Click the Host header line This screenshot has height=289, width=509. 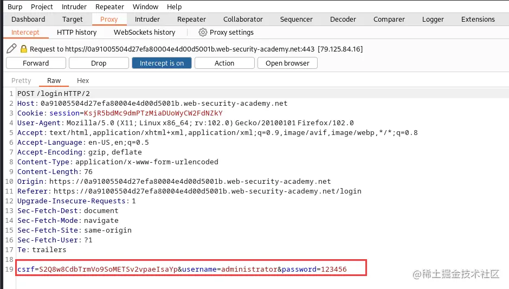point(152,103)
